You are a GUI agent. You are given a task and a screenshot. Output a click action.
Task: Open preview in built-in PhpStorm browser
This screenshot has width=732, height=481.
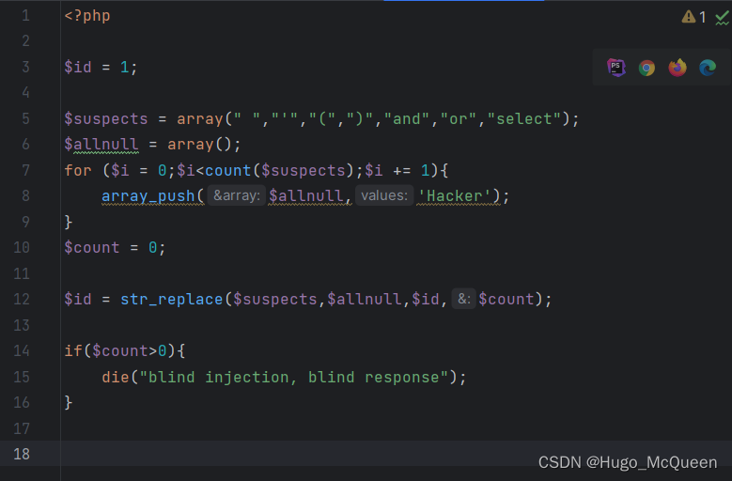point(616,68)
